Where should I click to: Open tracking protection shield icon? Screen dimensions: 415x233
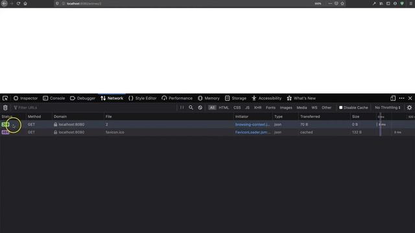pos(57,3)
